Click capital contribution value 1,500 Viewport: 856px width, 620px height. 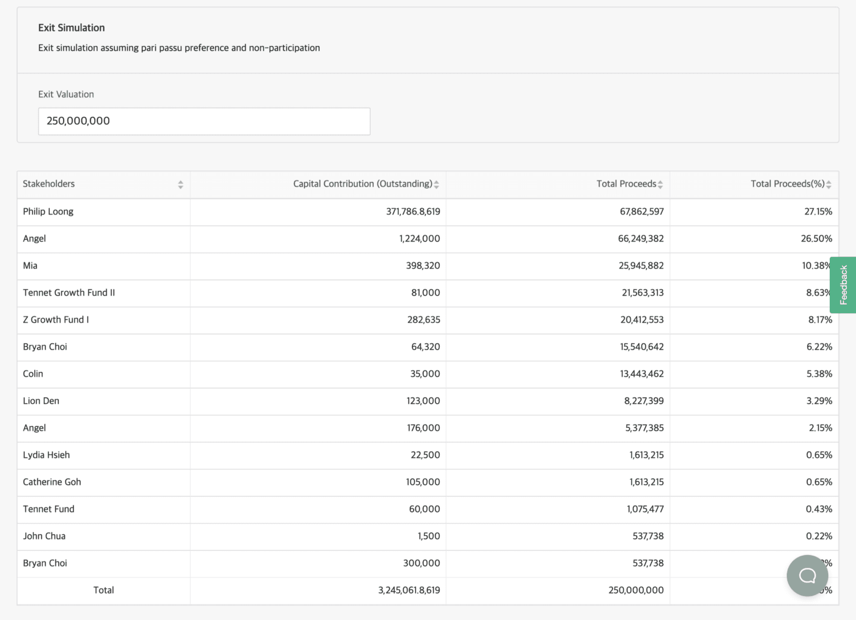click(x=429, y=536)
